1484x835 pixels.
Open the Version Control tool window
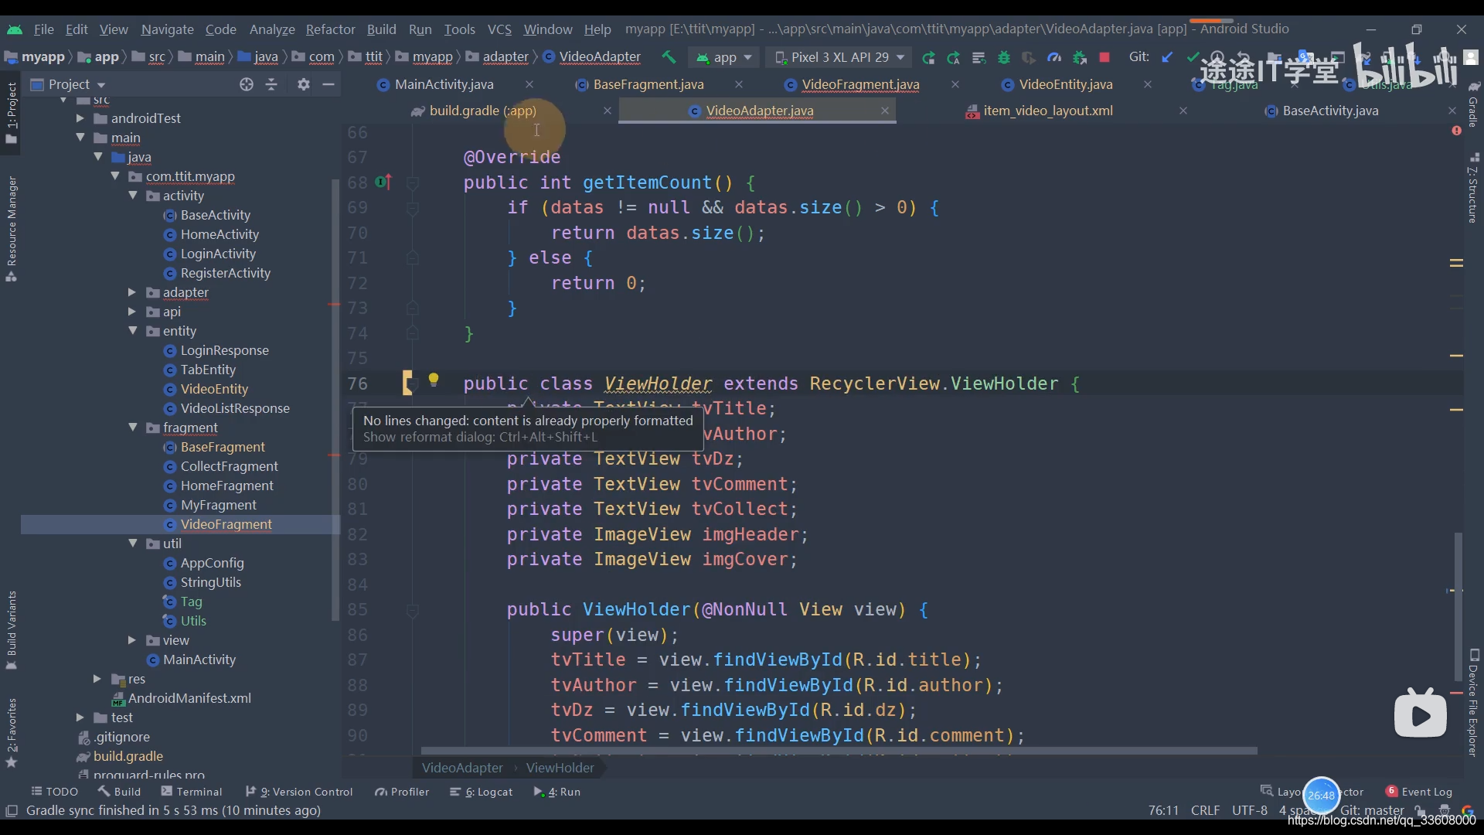[299, 792]
